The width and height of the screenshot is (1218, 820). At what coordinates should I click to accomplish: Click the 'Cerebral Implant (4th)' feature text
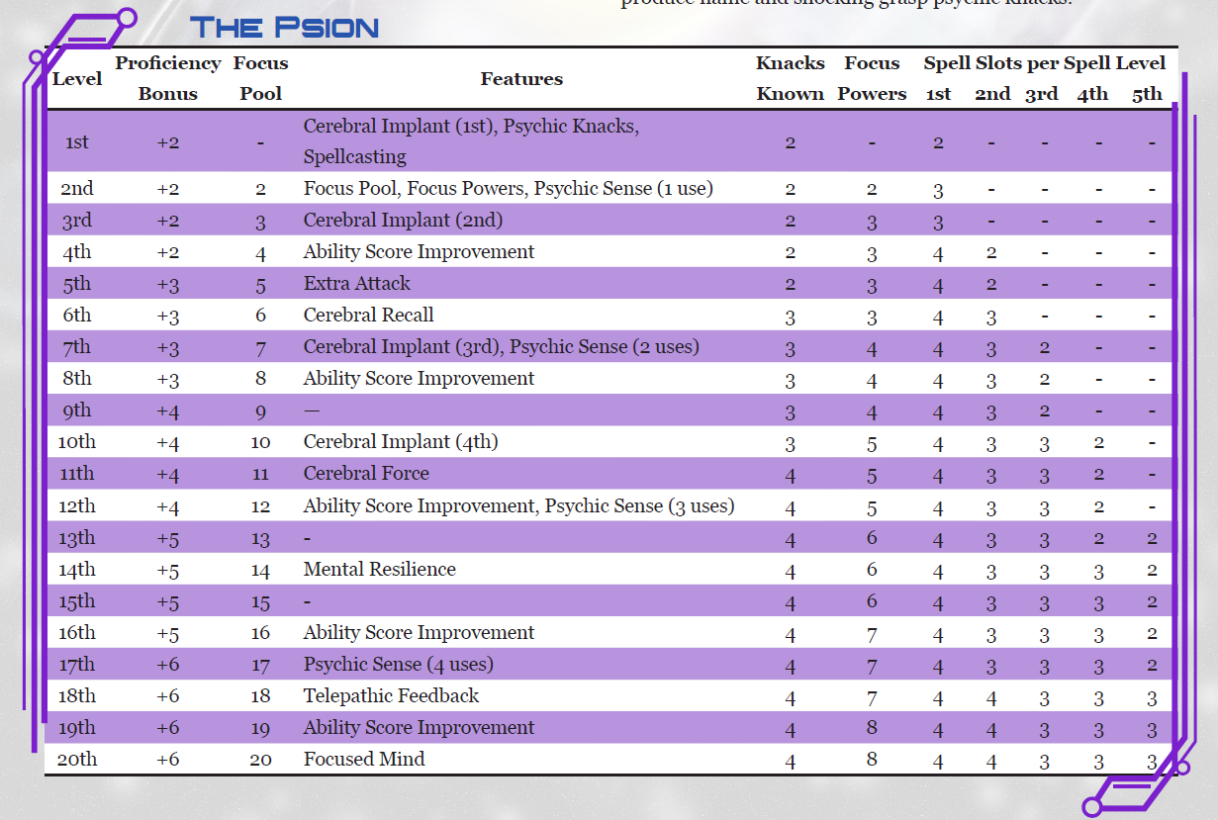coord(400,442)
